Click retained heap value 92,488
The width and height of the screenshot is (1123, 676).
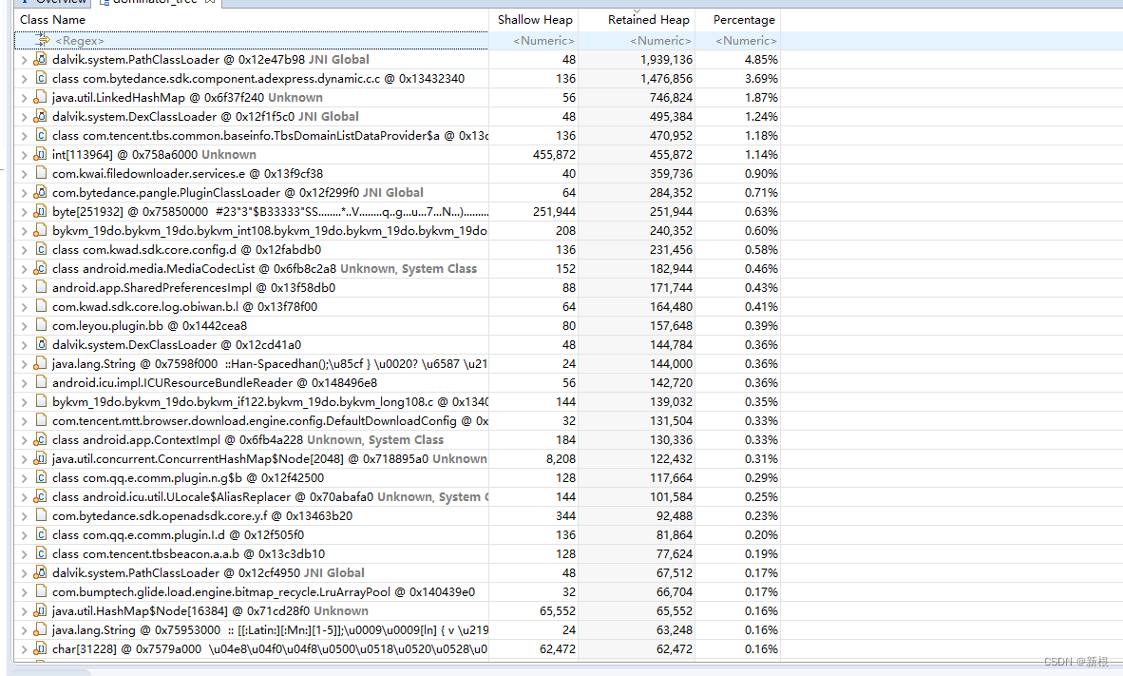[675, 515]
